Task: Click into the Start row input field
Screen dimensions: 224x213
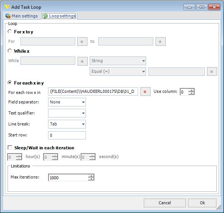Action: point(67,135)
